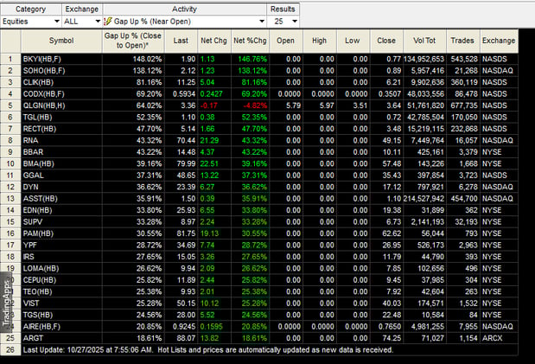Click the Close column header
535x364 pixels.
coord(386,41)
